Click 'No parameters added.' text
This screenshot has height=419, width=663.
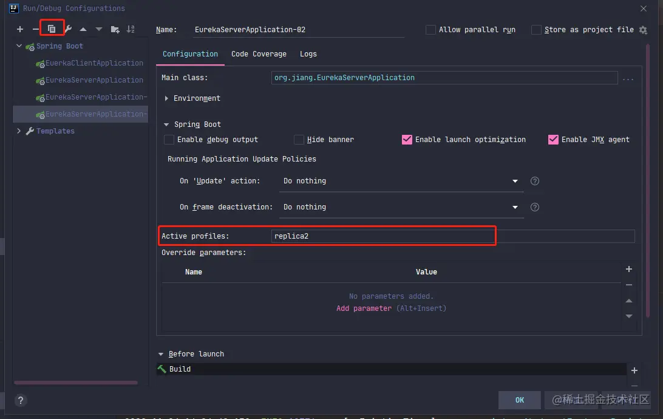391,296
